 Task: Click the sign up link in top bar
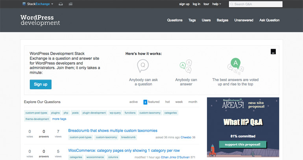184,4
